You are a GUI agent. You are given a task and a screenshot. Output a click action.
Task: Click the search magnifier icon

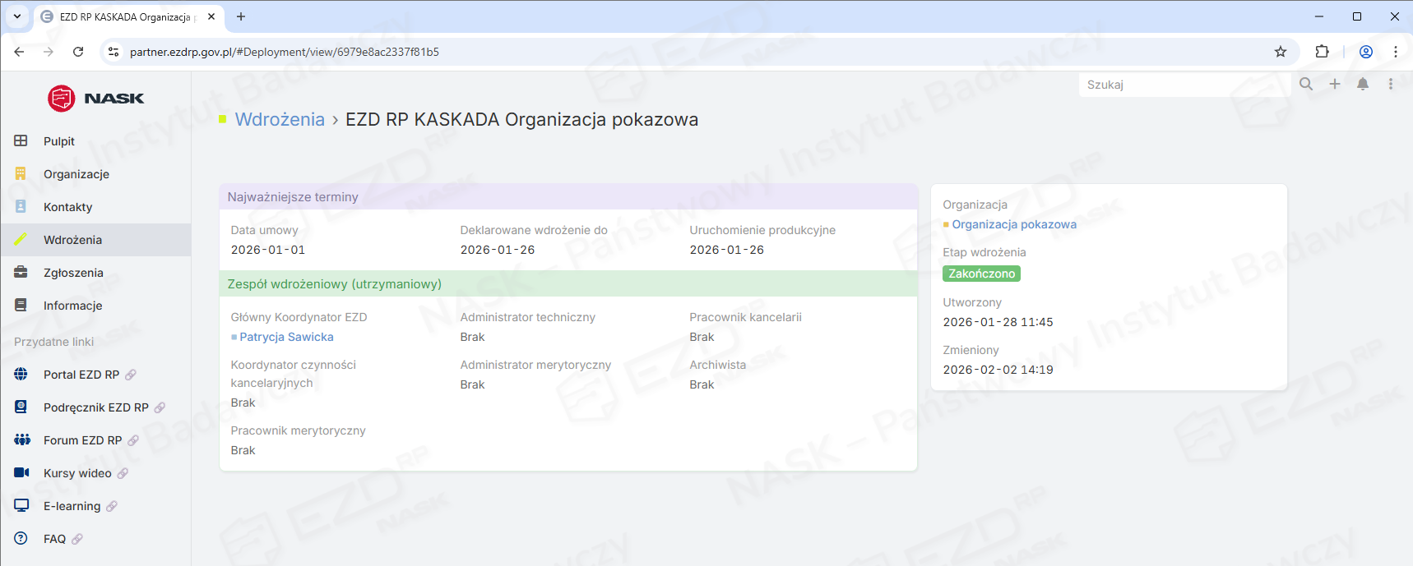(1306, 84)
